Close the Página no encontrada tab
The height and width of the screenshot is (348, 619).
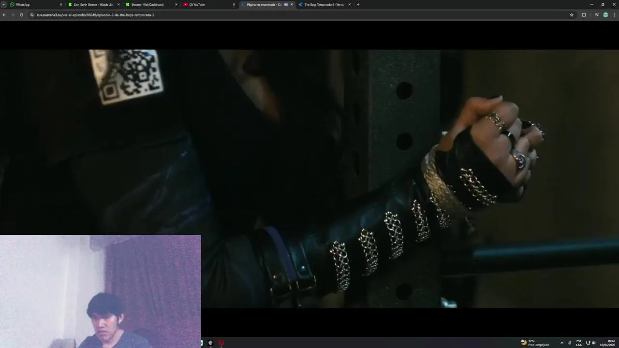(292, 4)
